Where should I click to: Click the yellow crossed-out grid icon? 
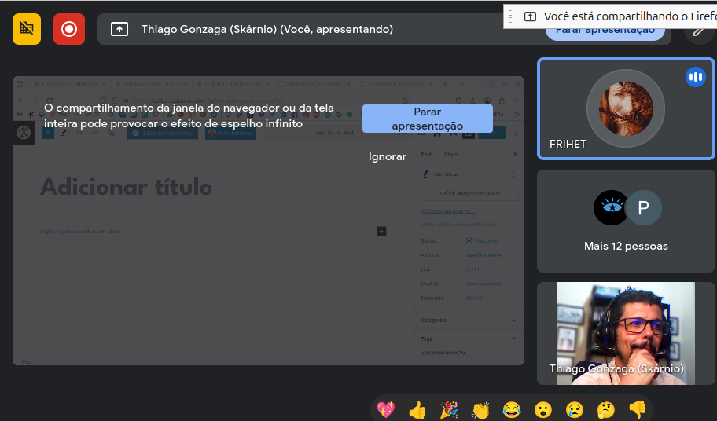(x=27, y=29)
